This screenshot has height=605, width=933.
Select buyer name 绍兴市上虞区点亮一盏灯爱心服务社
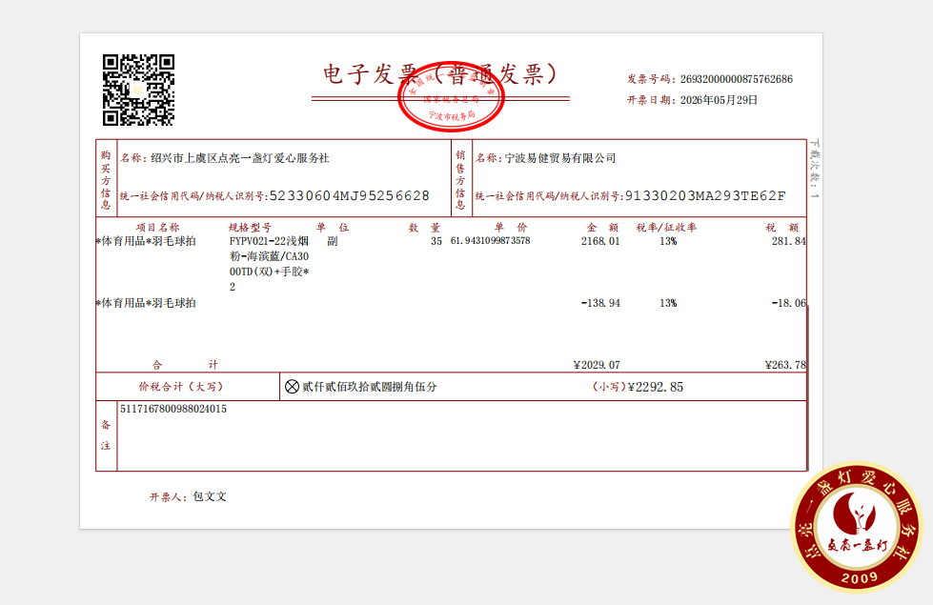240,158
